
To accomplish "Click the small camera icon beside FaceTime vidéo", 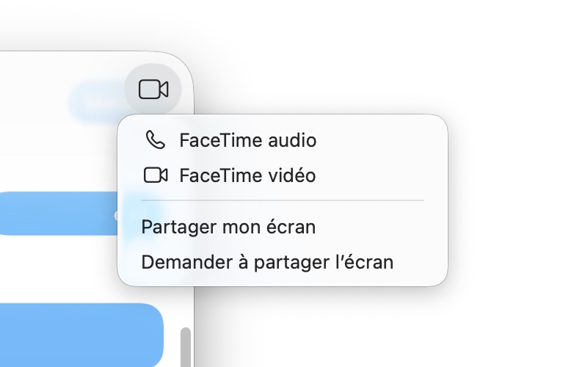I will [155, 175].
